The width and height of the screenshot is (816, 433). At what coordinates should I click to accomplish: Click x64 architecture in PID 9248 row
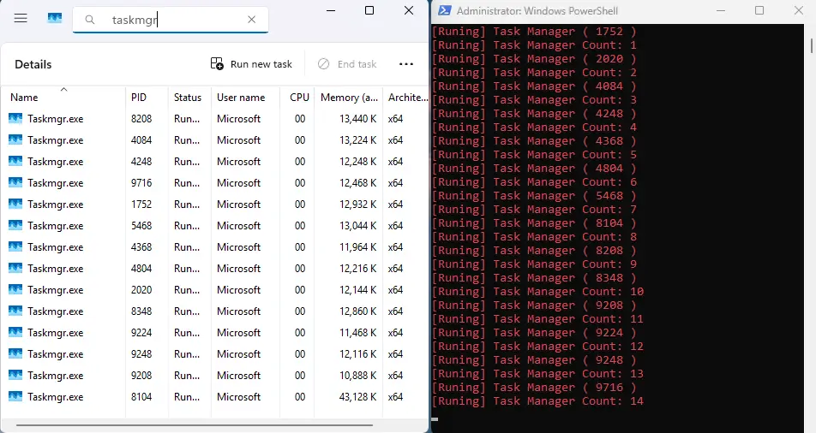coord(395,353)
